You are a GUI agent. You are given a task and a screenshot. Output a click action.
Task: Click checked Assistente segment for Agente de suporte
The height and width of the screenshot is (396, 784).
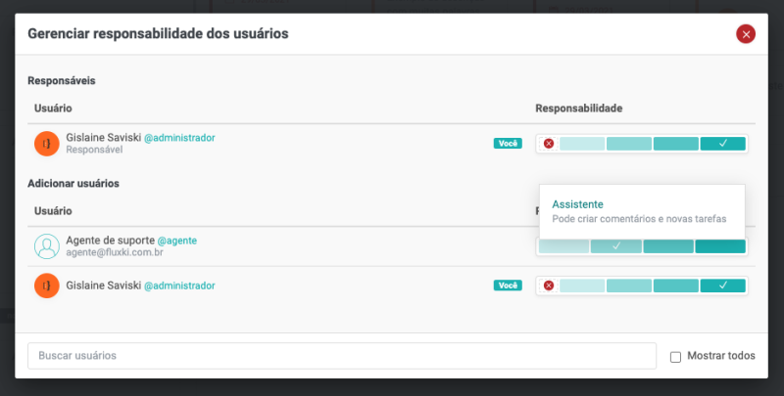[x=615, y=246]
